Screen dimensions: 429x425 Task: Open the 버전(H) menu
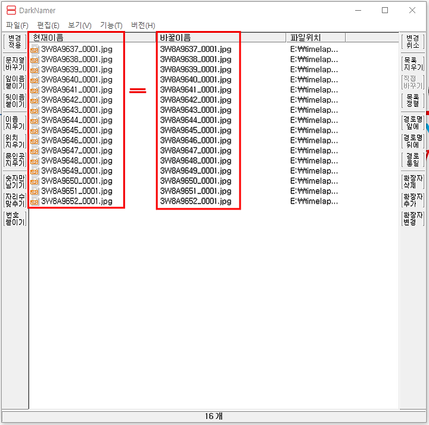coord(143,26)
